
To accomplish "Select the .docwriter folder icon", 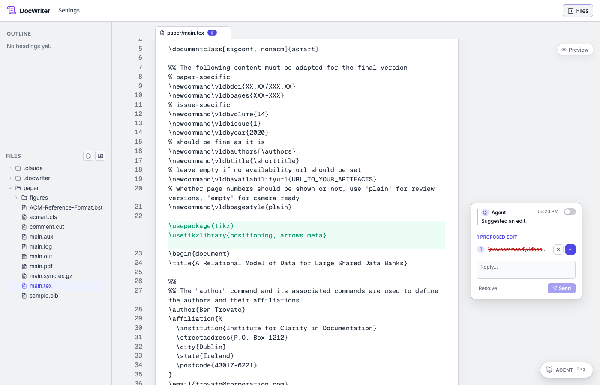I will 18,178.
